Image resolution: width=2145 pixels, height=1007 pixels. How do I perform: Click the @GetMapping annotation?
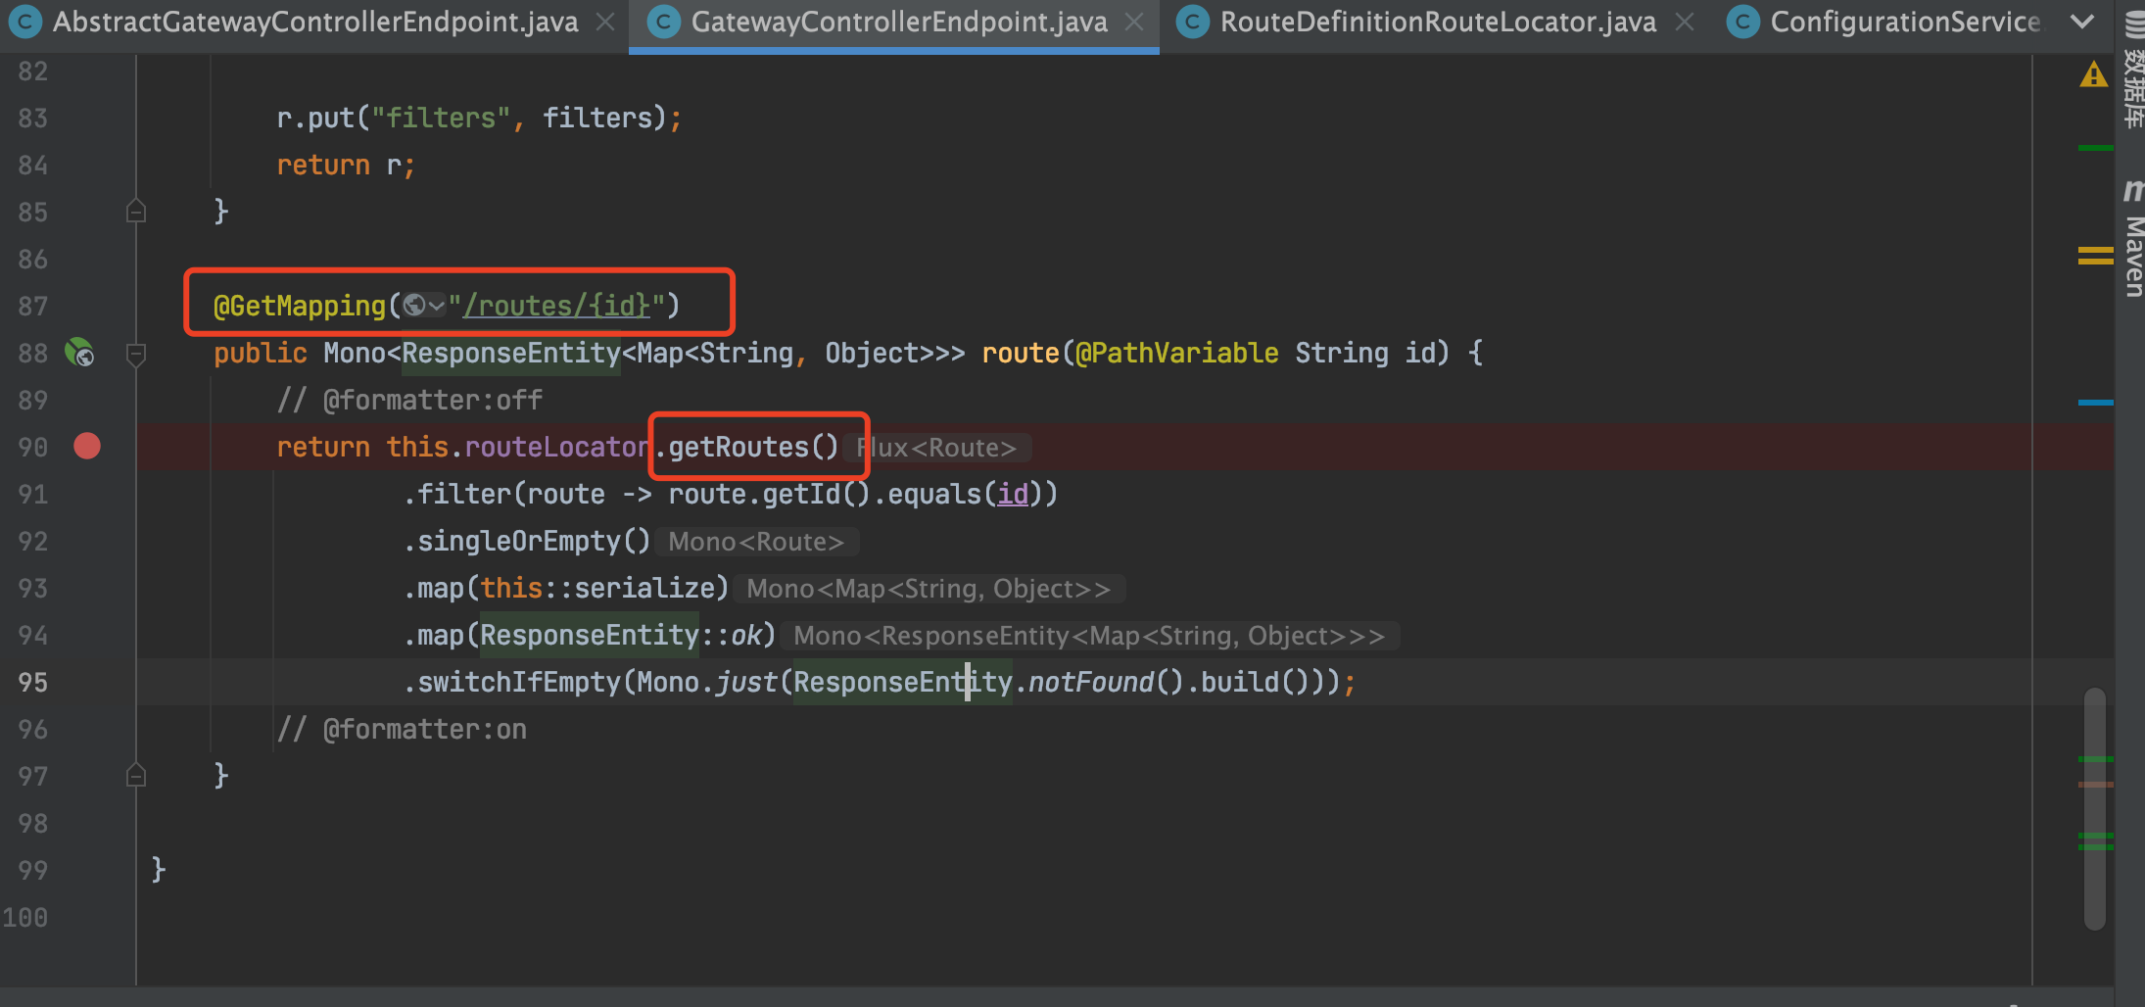coord(300,306)
